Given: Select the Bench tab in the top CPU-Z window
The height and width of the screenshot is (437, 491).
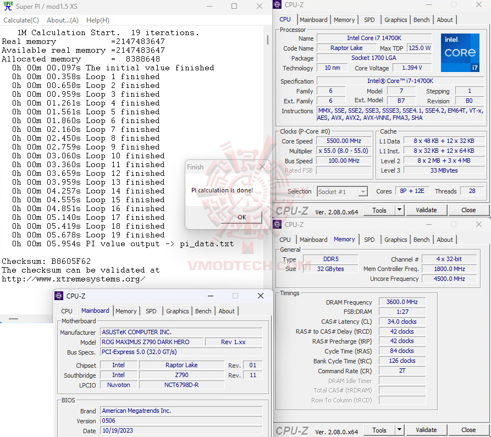Looking at the screenshot, I should (x=421, y=19).
